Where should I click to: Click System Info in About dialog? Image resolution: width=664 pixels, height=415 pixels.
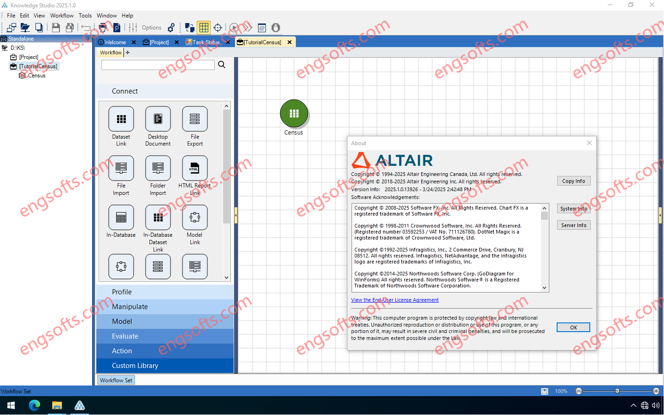pyautogui.click(x=574, y=209)
